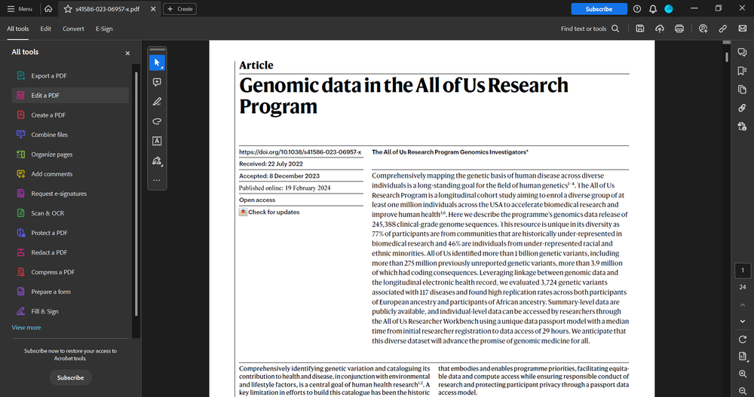Click the blue Subscribe button in the title bar
The image size is (754, 397).
tap(599, 9)
